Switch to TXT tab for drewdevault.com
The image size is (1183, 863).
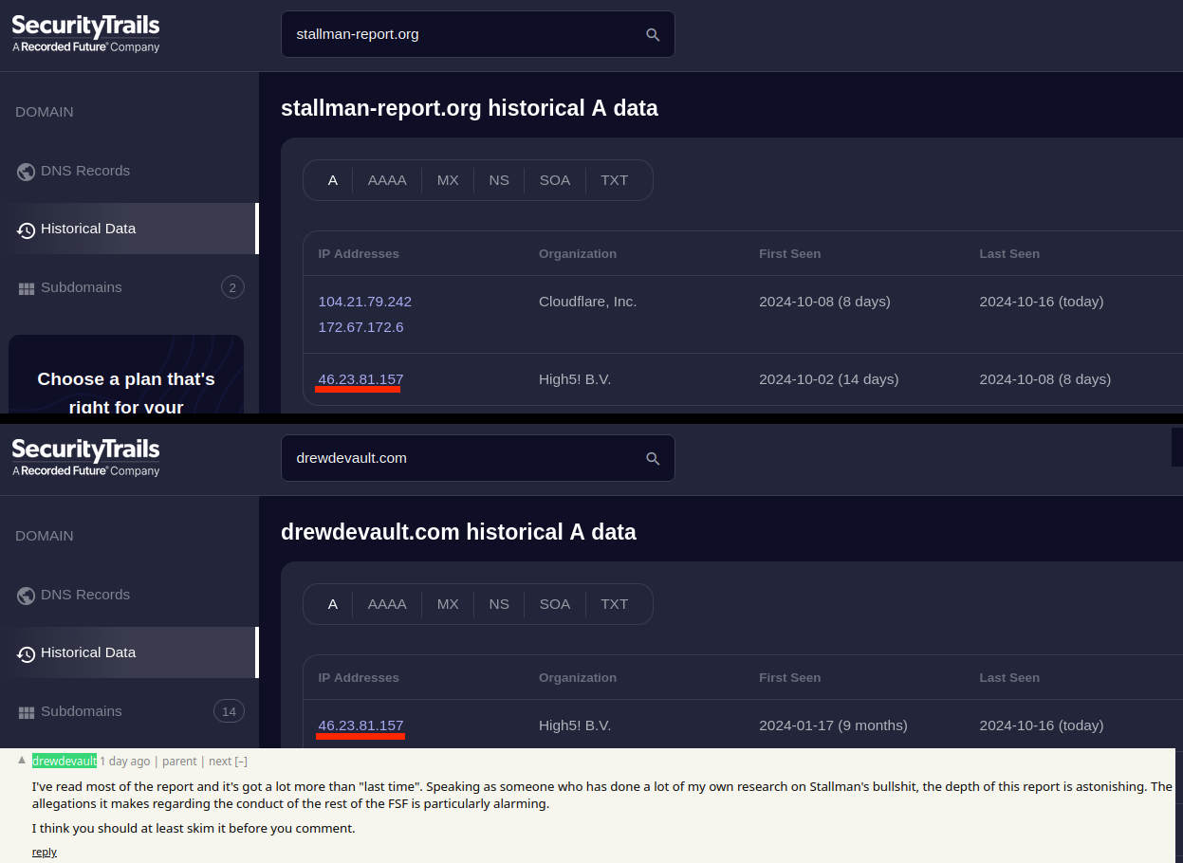coord(615,604)
